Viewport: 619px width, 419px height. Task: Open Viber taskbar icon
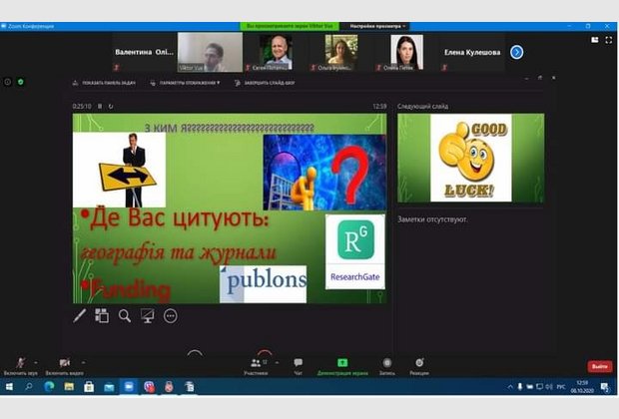(149, 387)
